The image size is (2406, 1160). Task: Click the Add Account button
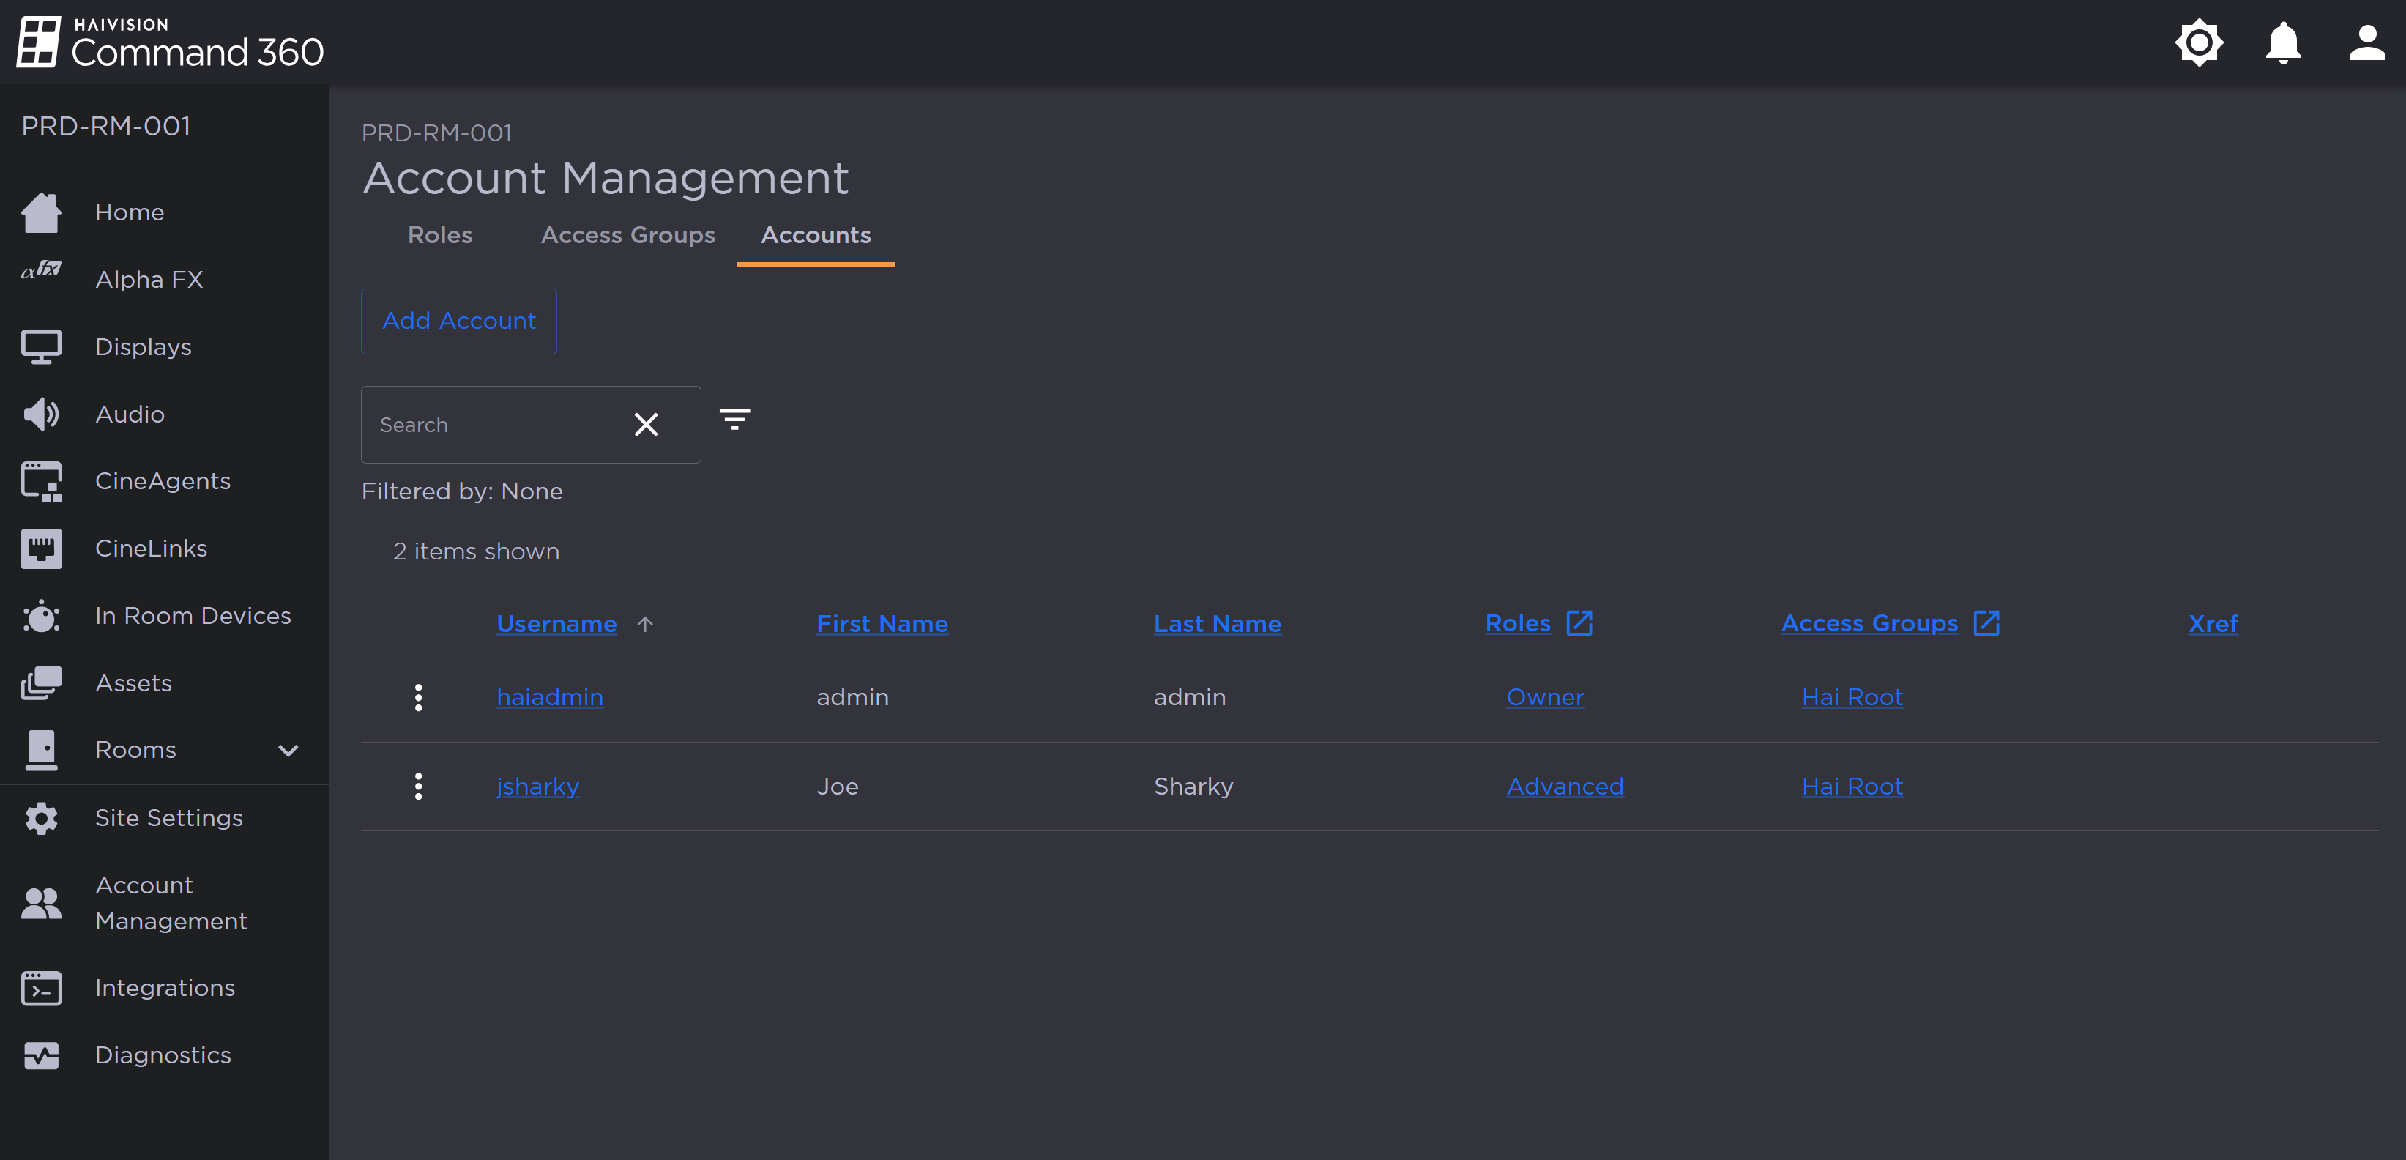tap(458, 320)
